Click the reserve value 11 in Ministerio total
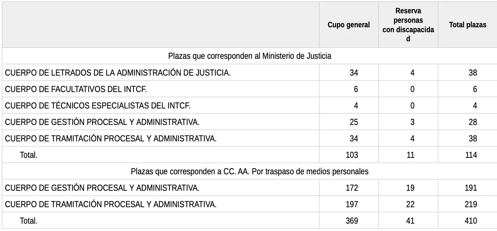Image resolution: width=497 pixels, height=231 pixels. coord(410,155)
